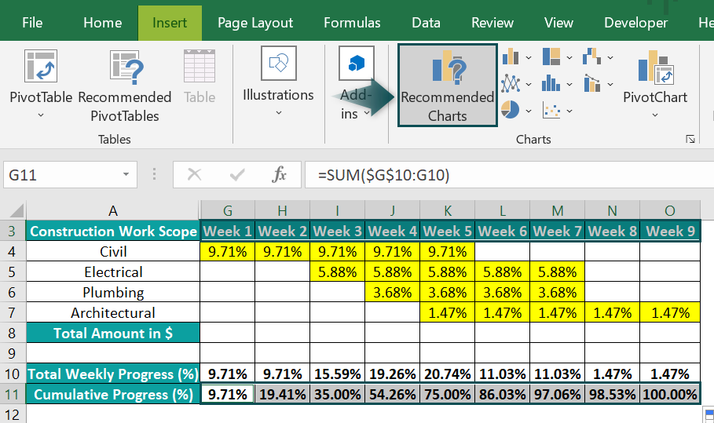
Task: Select cell G11 showing 9.71%
Action: [227, 394]
